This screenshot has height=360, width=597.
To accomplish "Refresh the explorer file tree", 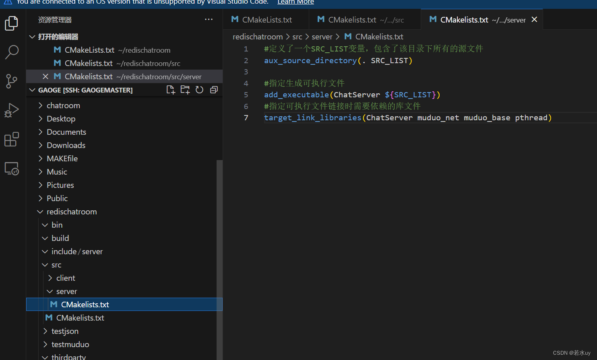I will 199,90.
